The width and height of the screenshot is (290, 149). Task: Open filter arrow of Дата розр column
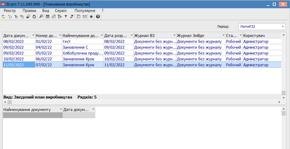coord(132,35)
